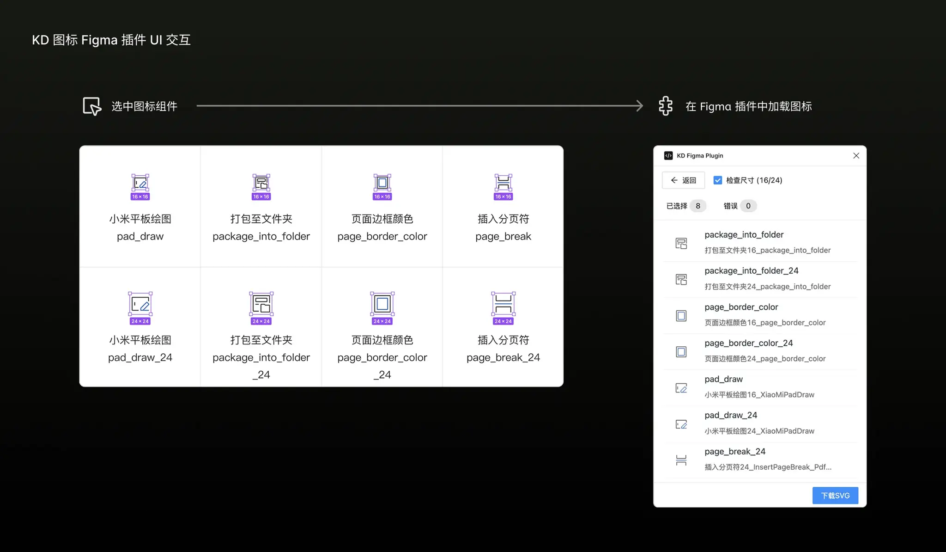This screenshot has height=552, width=946.
Task: Click the plugin puzzle icon beside 在 Figma 插件中加载图标
Action: pyautogui.click(x=665, y=106)
